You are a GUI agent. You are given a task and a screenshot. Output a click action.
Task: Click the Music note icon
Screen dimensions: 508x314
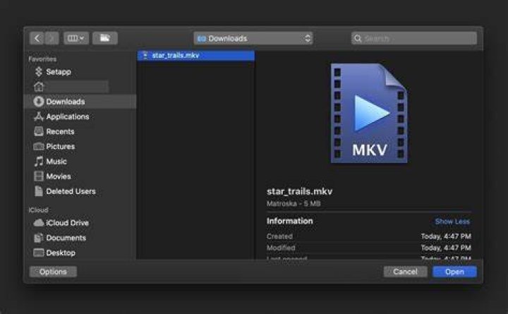point(39,161)
